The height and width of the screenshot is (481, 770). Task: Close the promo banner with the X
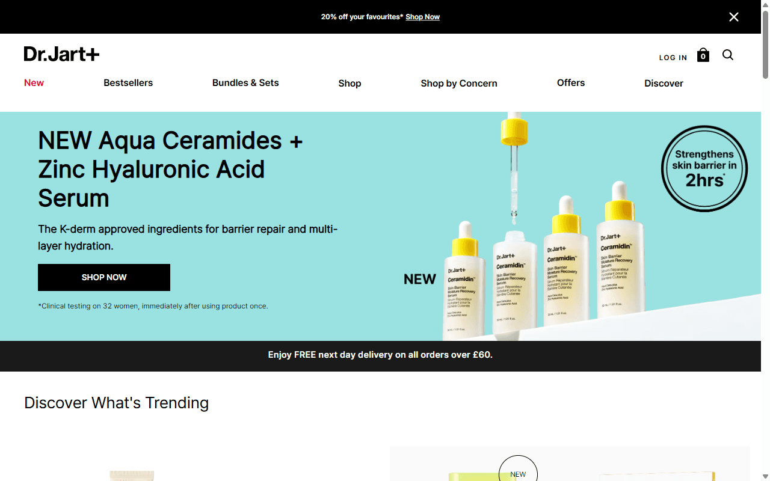[x=734, y=17]
